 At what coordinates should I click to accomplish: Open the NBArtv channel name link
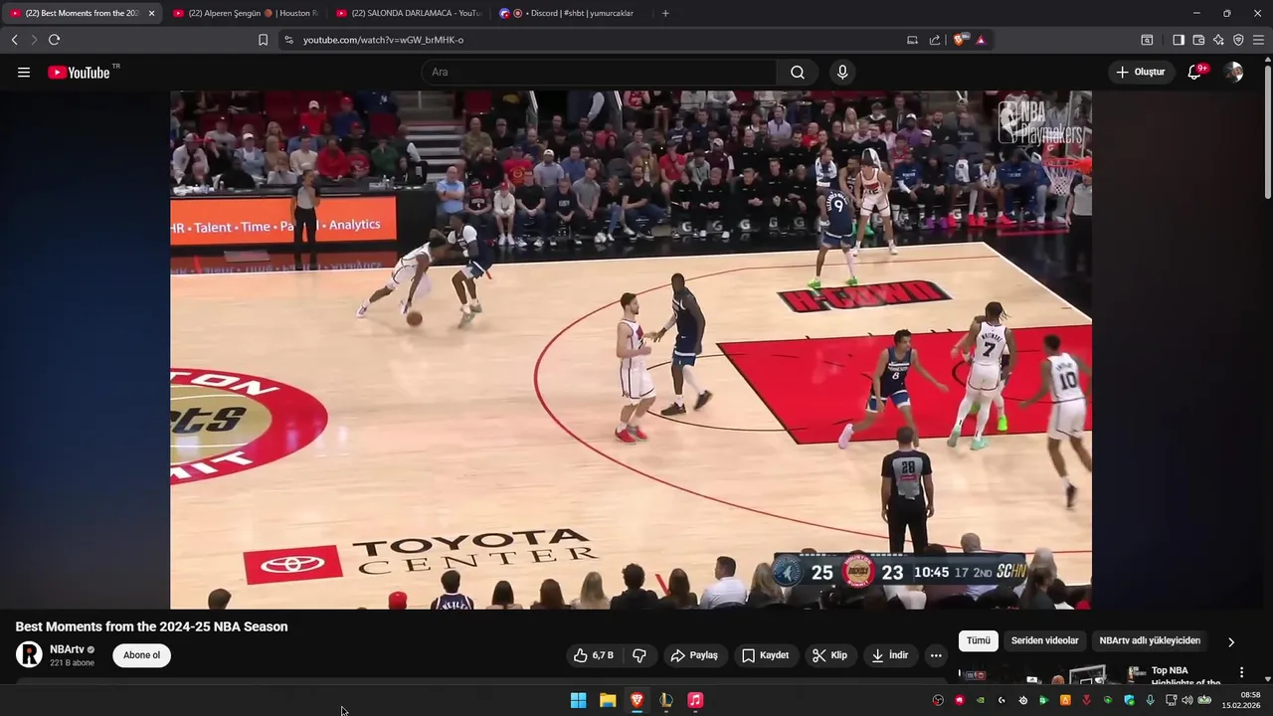tap(67, 649)
